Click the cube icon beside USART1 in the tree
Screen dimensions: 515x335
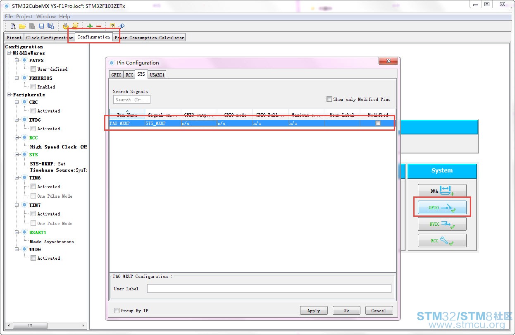[24, 232]
